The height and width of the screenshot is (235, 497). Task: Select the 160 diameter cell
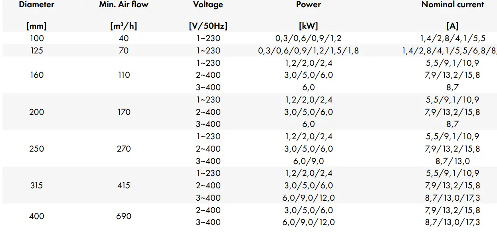click(37, 75)
